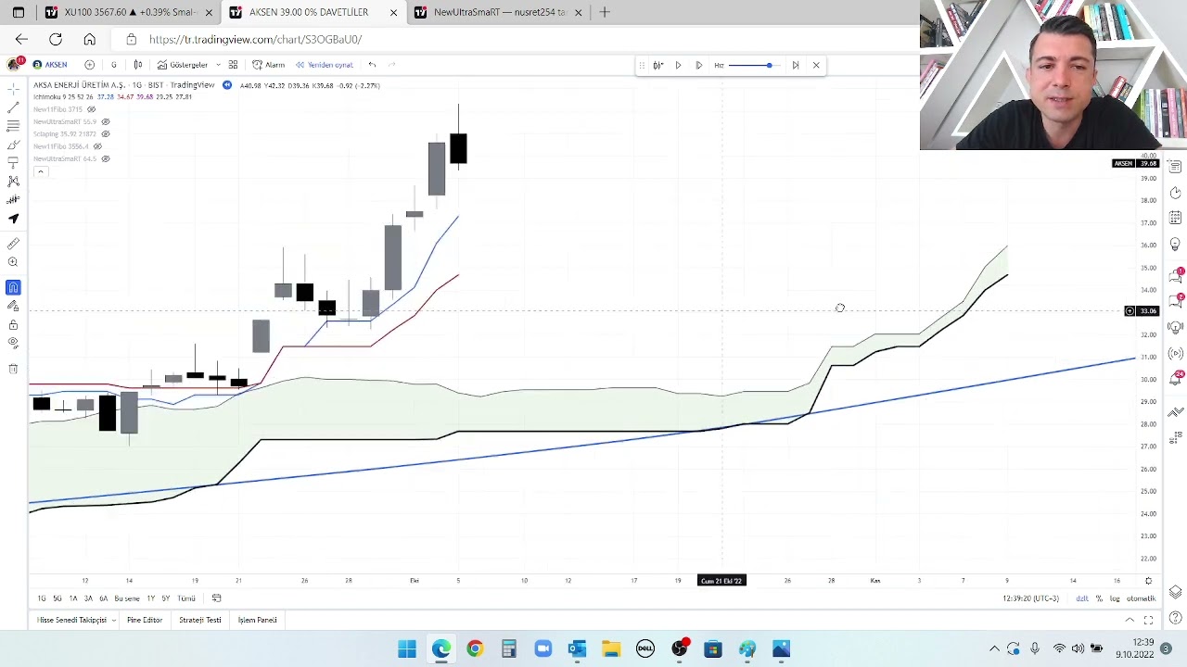Toggle visibility of New11Fibo 3556.4 indicator
The height and width of the screenshot is (667, 1187).
97,146
